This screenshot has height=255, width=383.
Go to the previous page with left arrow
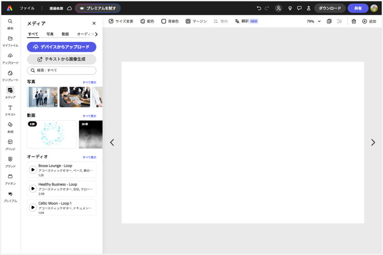112,142
